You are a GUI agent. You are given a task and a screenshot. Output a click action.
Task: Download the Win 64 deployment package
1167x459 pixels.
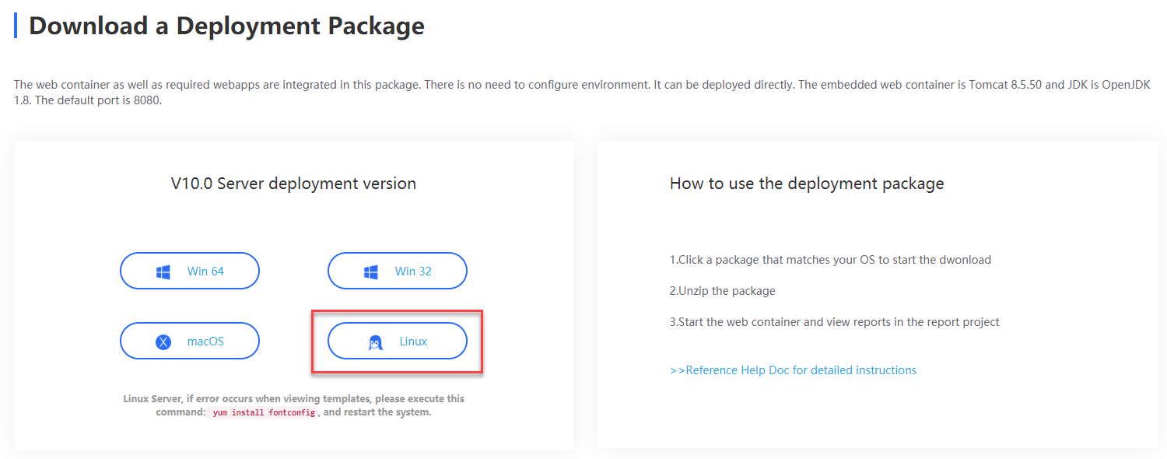click(x=189, y=270)
